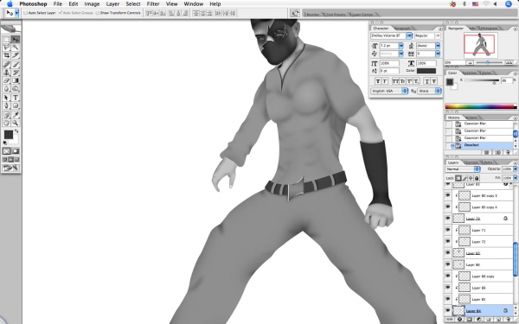Open the layer Opacity dropdown arrow

coord(515,169)
